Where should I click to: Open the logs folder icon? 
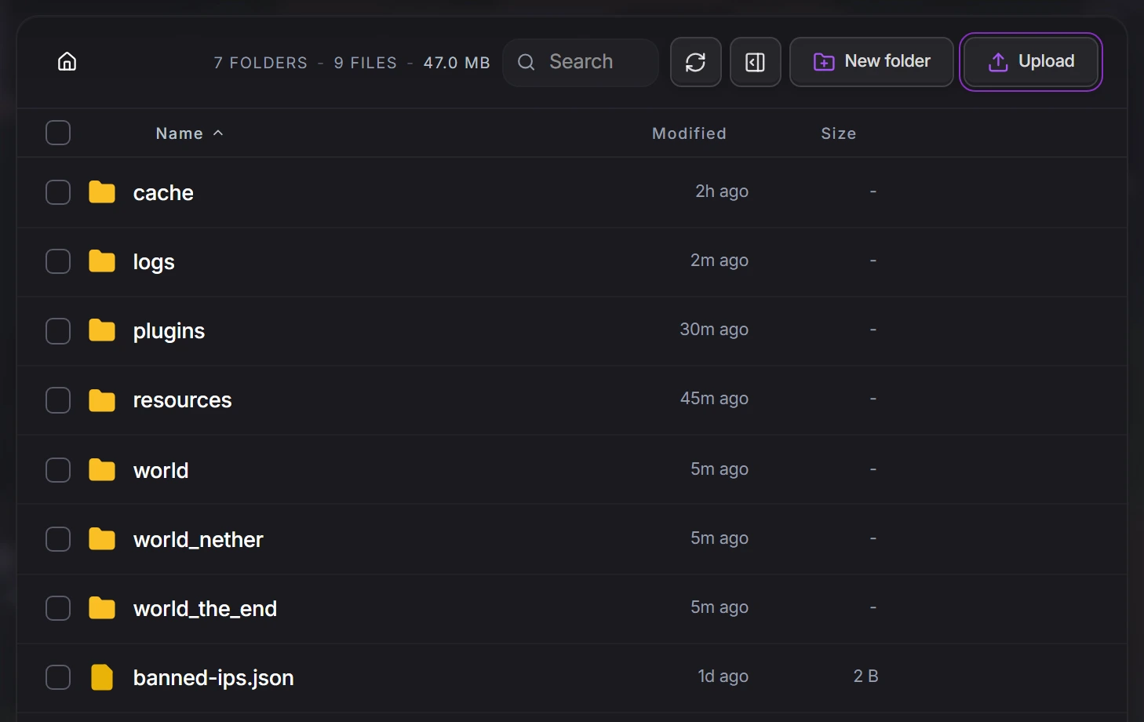coord(102,261)
